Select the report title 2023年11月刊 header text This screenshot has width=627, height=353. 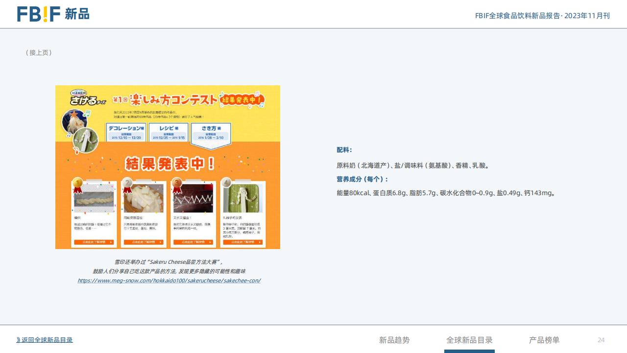542,16
